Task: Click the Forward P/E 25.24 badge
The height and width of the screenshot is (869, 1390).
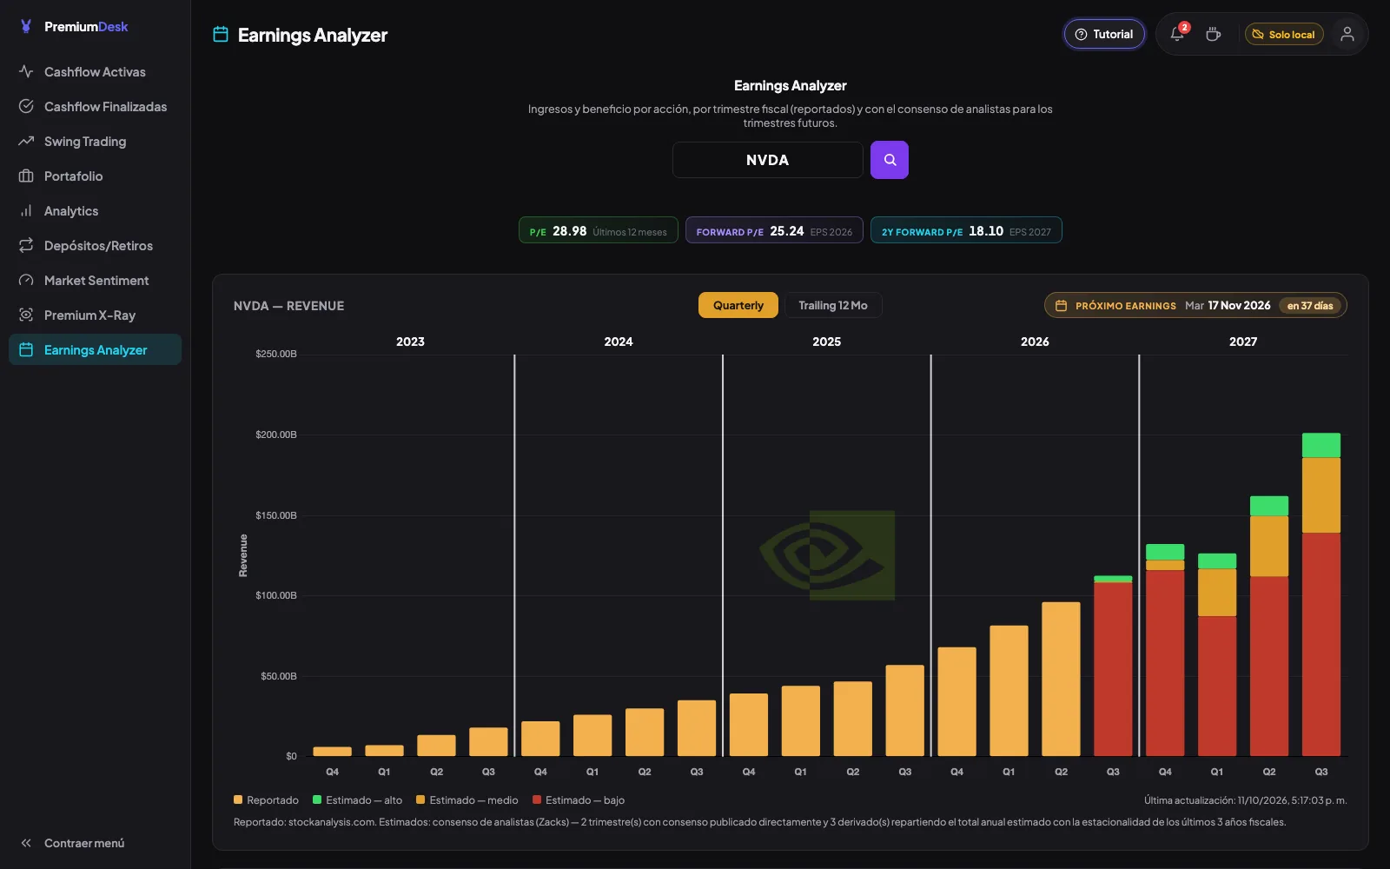Action: click(774, 230)
